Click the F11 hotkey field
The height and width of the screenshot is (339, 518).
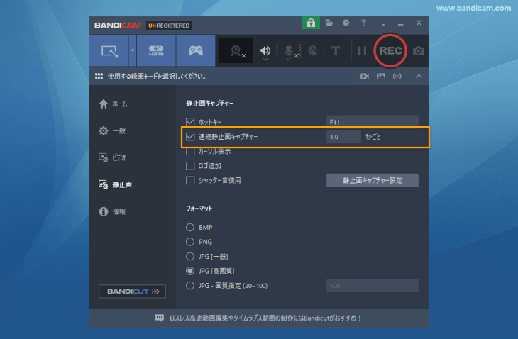pos(373,122)
